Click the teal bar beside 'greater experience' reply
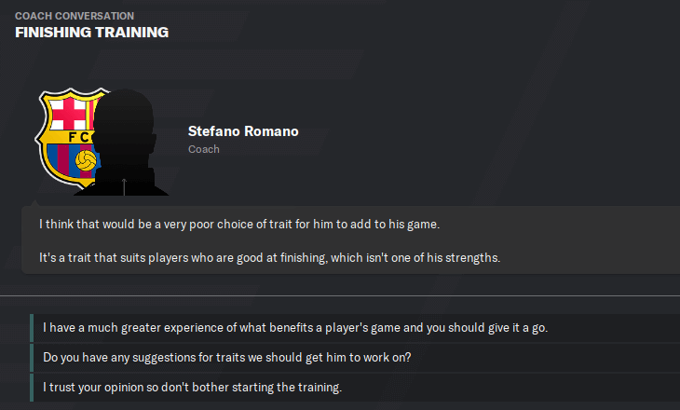 (x=32, y=328)
